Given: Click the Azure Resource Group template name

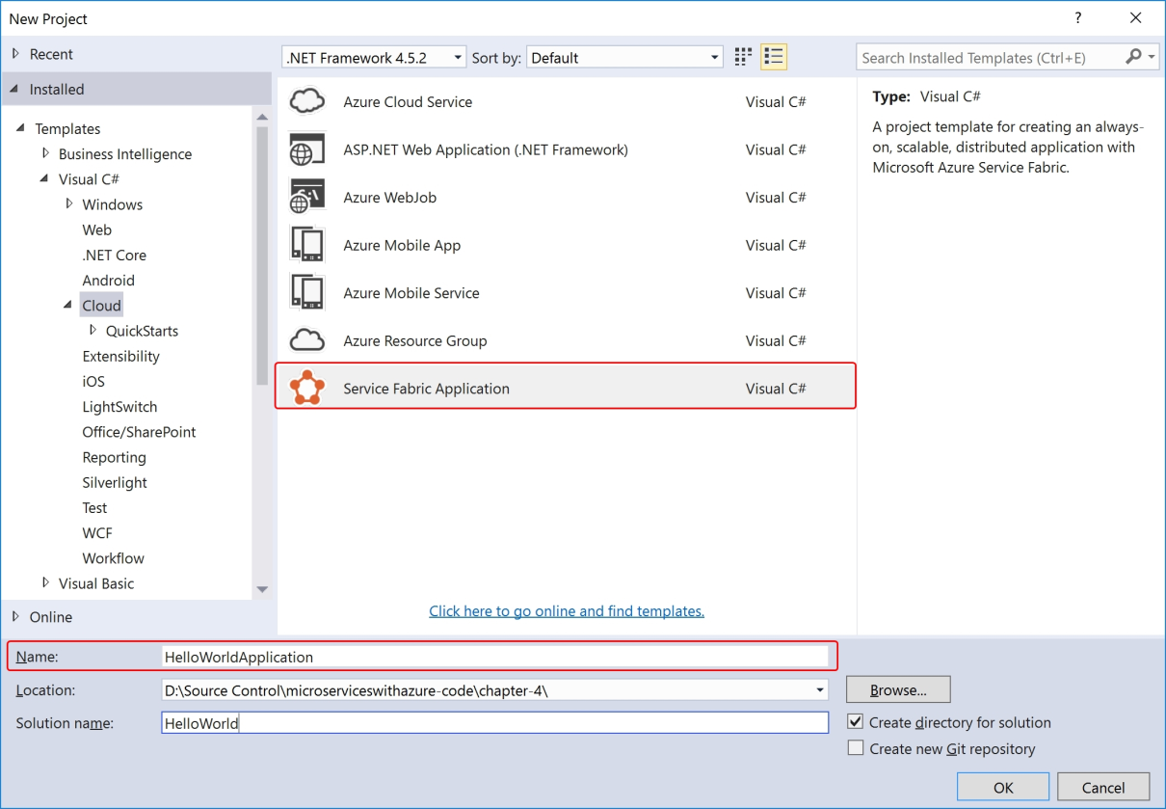Looking at the screenshot, I should coord(414,340).
